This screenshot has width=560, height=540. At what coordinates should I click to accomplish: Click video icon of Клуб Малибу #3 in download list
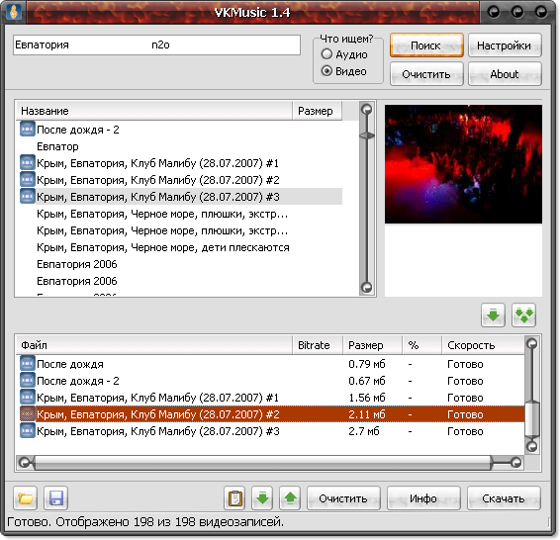27,430
